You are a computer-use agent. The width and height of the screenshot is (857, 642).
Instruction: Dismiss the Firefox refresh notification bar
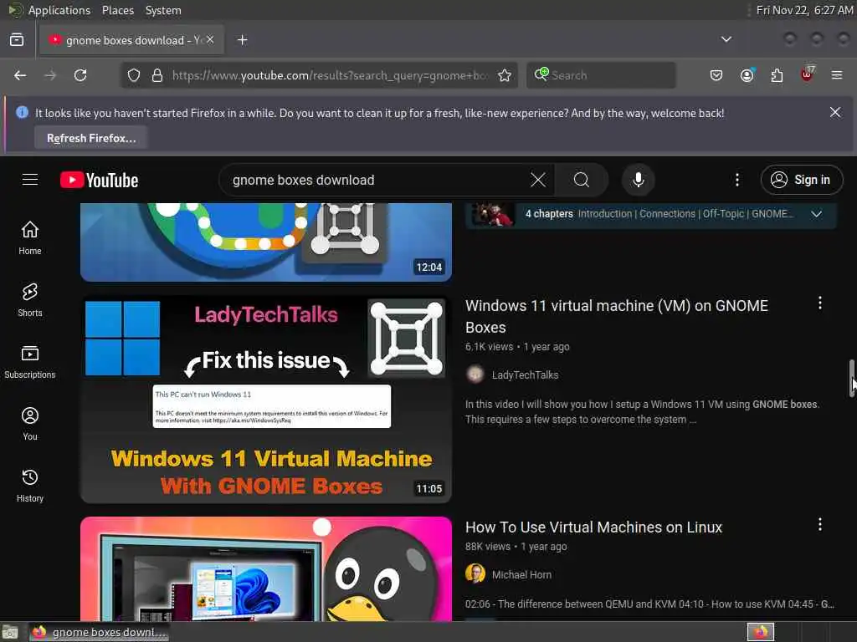835,113
